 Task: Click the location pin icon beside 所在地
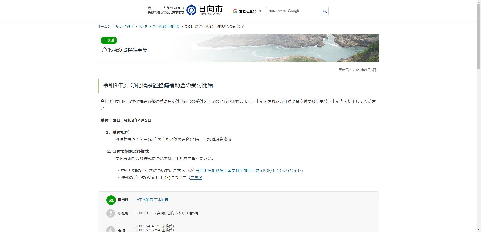111,213
